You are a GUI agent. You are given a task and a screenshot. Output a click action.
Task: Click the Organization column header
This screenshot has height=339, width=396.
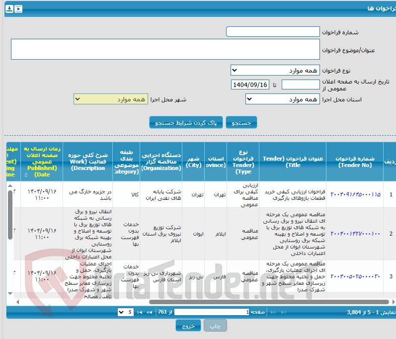click(161, 162)
